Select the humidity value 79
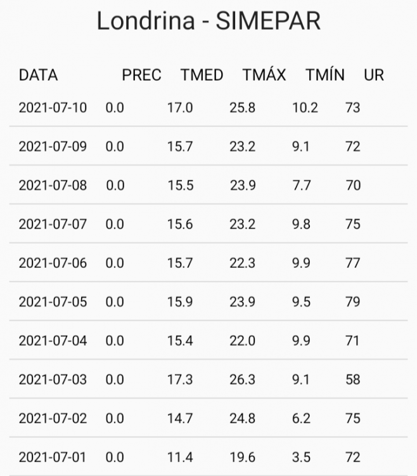Screen dimensions: 417x476 click(352, 301)
